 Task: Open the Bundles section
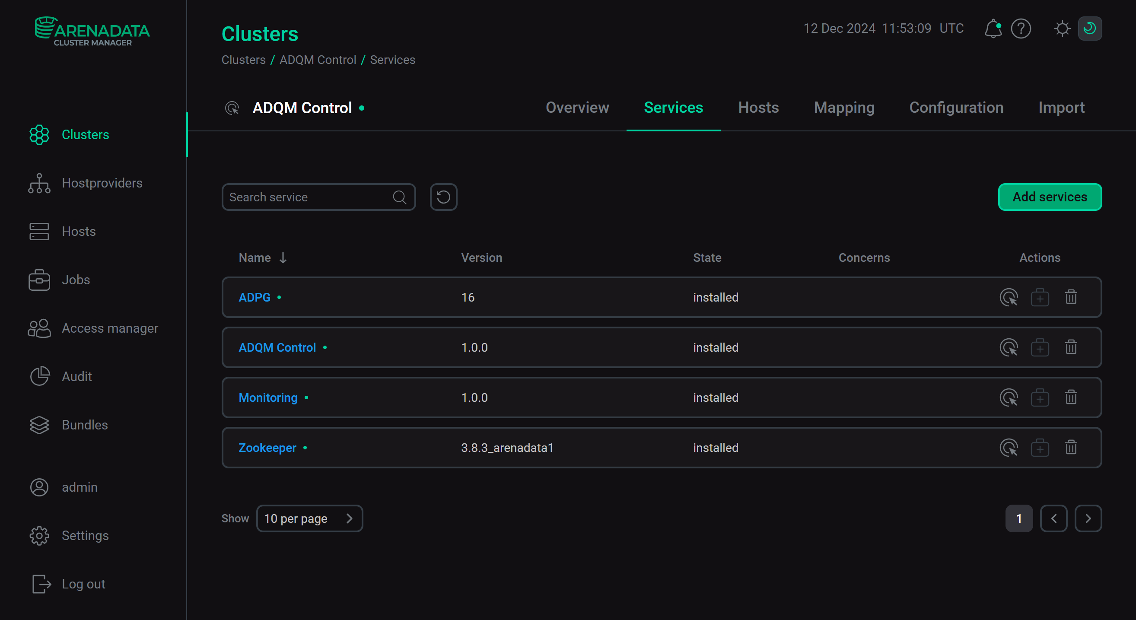[85, 425]
